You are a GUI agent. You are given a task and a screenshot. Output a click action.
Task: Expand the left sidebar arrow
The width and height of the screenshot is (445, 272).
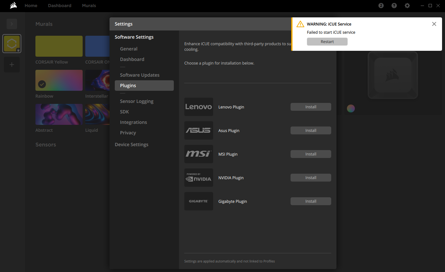coord(12,24)
